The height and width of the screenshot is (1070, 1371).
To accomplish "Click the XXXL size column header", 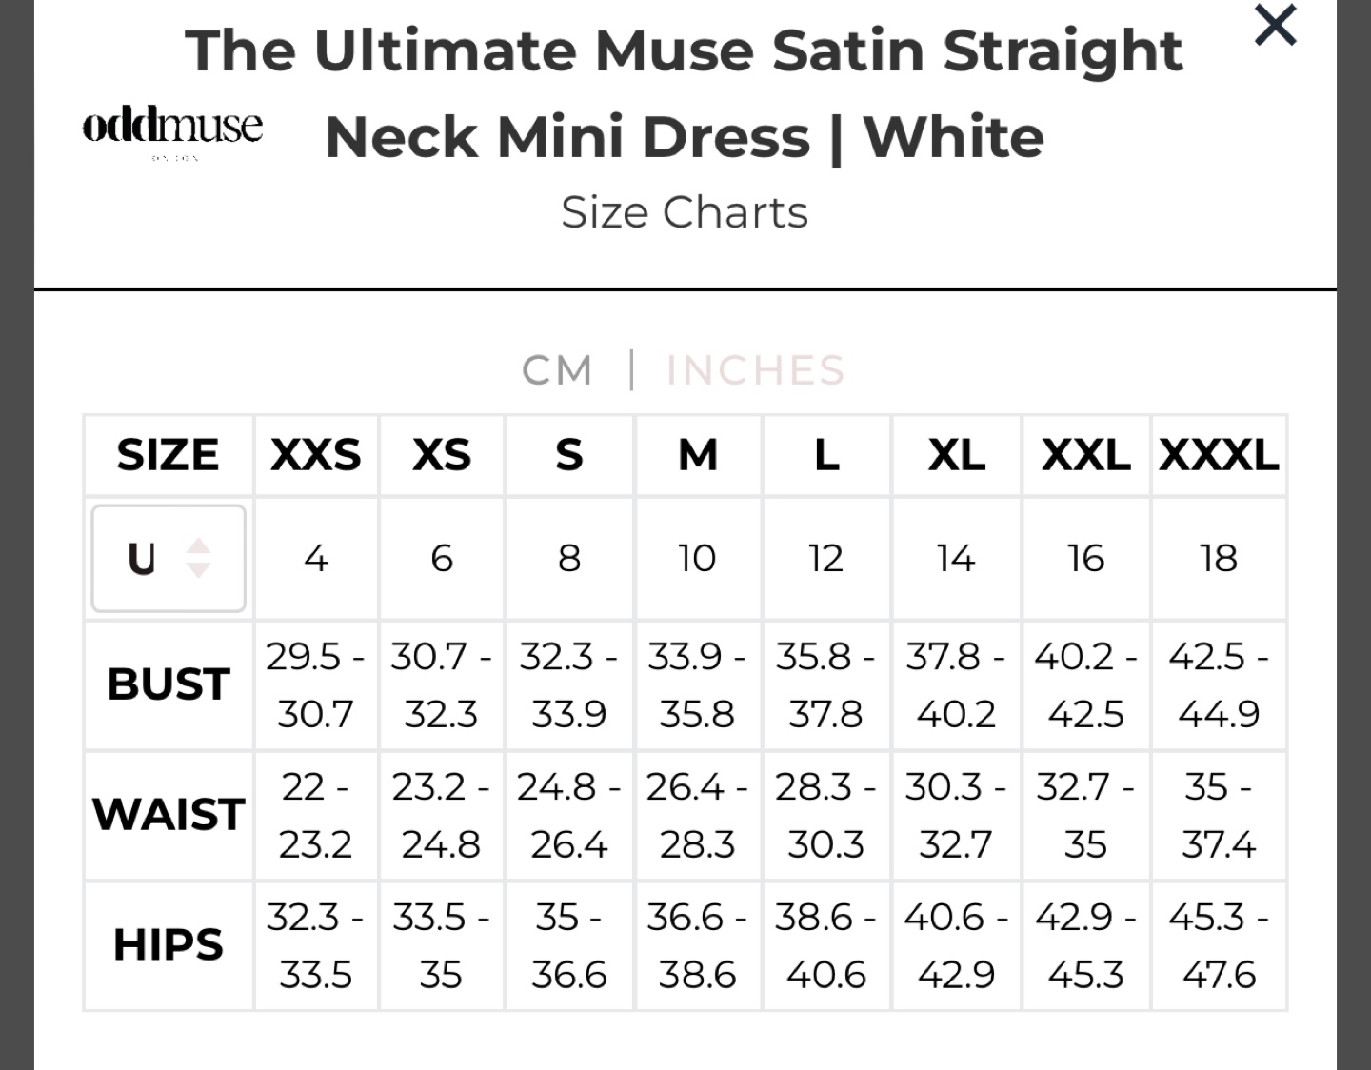I will coord(1219,455).
